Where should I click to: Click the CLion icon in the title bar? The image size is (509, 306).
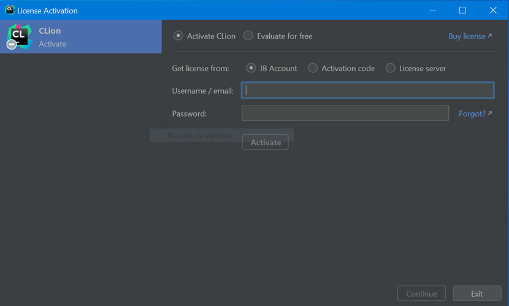pyautogui.click(x=10, y=10)
